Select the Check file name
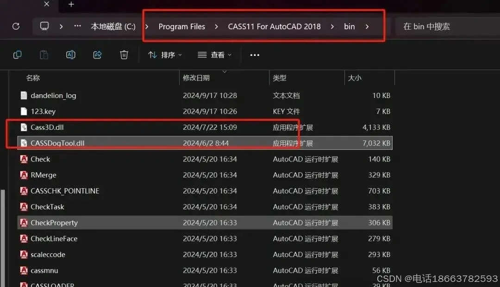Screen dimensions: 500x287 pyautogui.click(x=40, y=159)
